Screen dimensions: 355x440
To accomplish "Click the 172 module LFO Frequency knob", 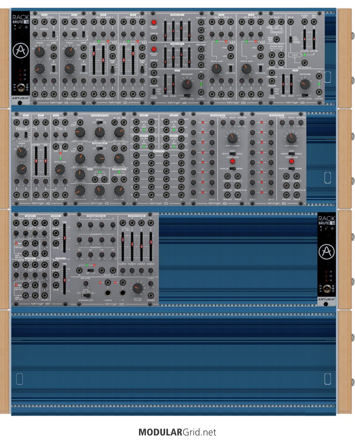I will coord(80,174).
